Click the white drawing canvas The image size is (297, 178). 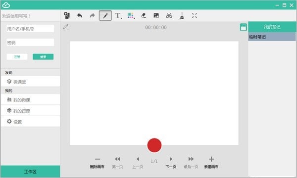[x=154, y=93]
